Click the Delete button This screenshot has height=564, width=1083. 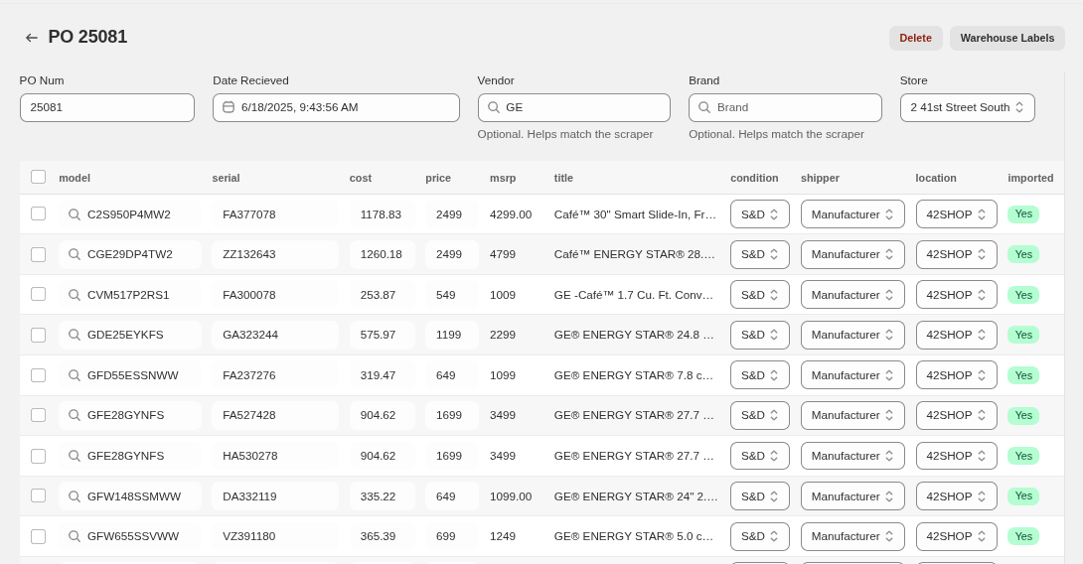915,38
